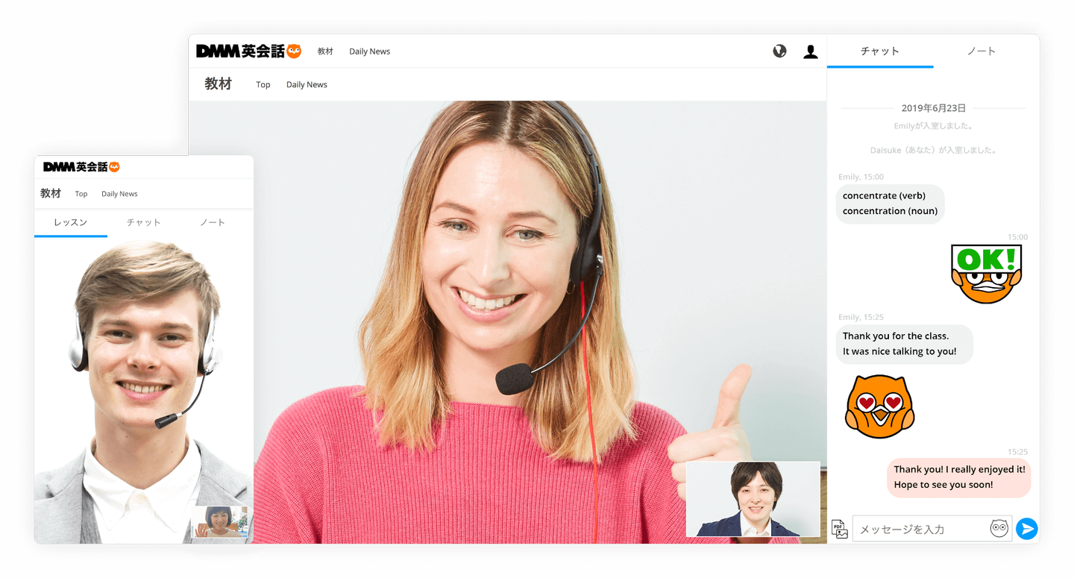Click the Top link in the desktop 教材 sub-bar
Screen dimensions: 1074x578
click(x=263, y=85)
